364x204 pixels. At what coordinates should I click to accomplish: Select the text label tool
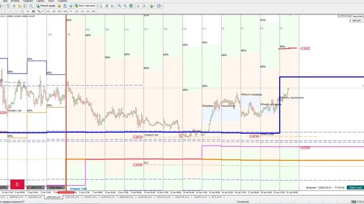[x=34, y=11]
